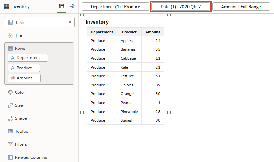Open the Date (1) 2020 Qtr 2 filter
The height and width of the screenshot is (162, 274).
tap(181, 6)
